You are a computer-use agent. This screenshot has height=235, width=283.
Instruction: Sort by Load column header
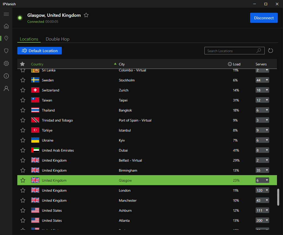coord(237,64)
